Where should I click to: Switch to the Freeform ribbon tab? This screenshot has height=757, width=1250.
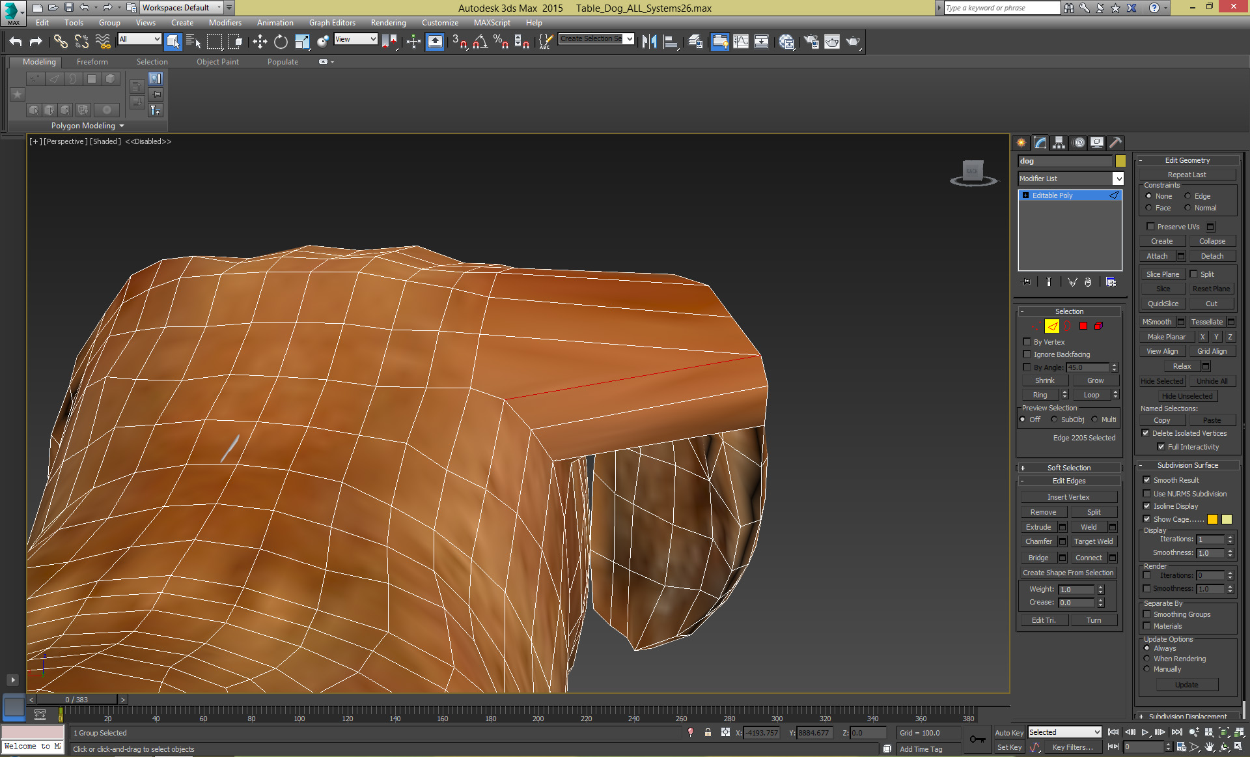tap(92, 61)
